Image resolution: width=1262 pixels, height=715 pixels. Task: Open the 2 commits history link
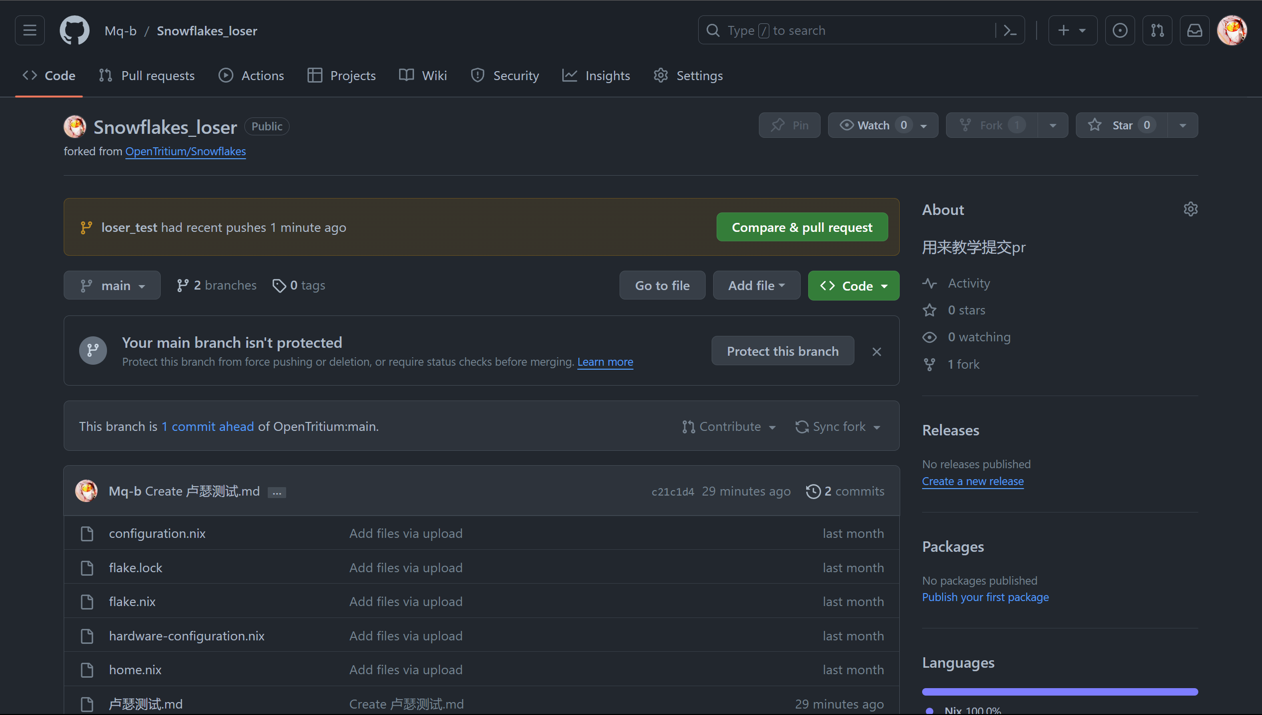(845, 491)
